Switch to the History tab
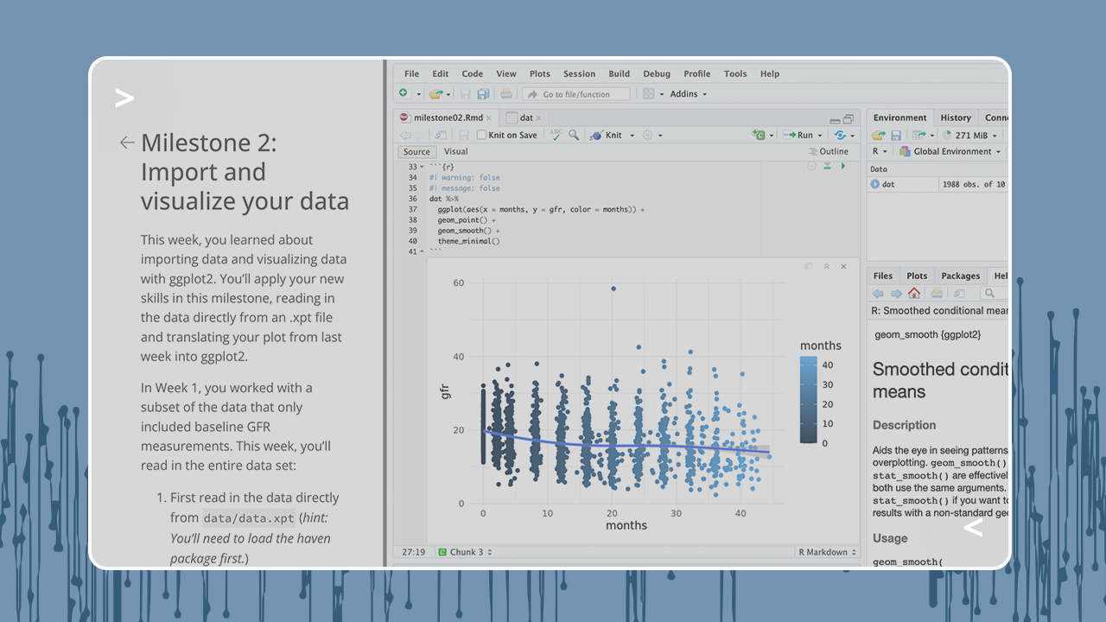Screen dimensions: 1106x622 [x=956, y=118]
